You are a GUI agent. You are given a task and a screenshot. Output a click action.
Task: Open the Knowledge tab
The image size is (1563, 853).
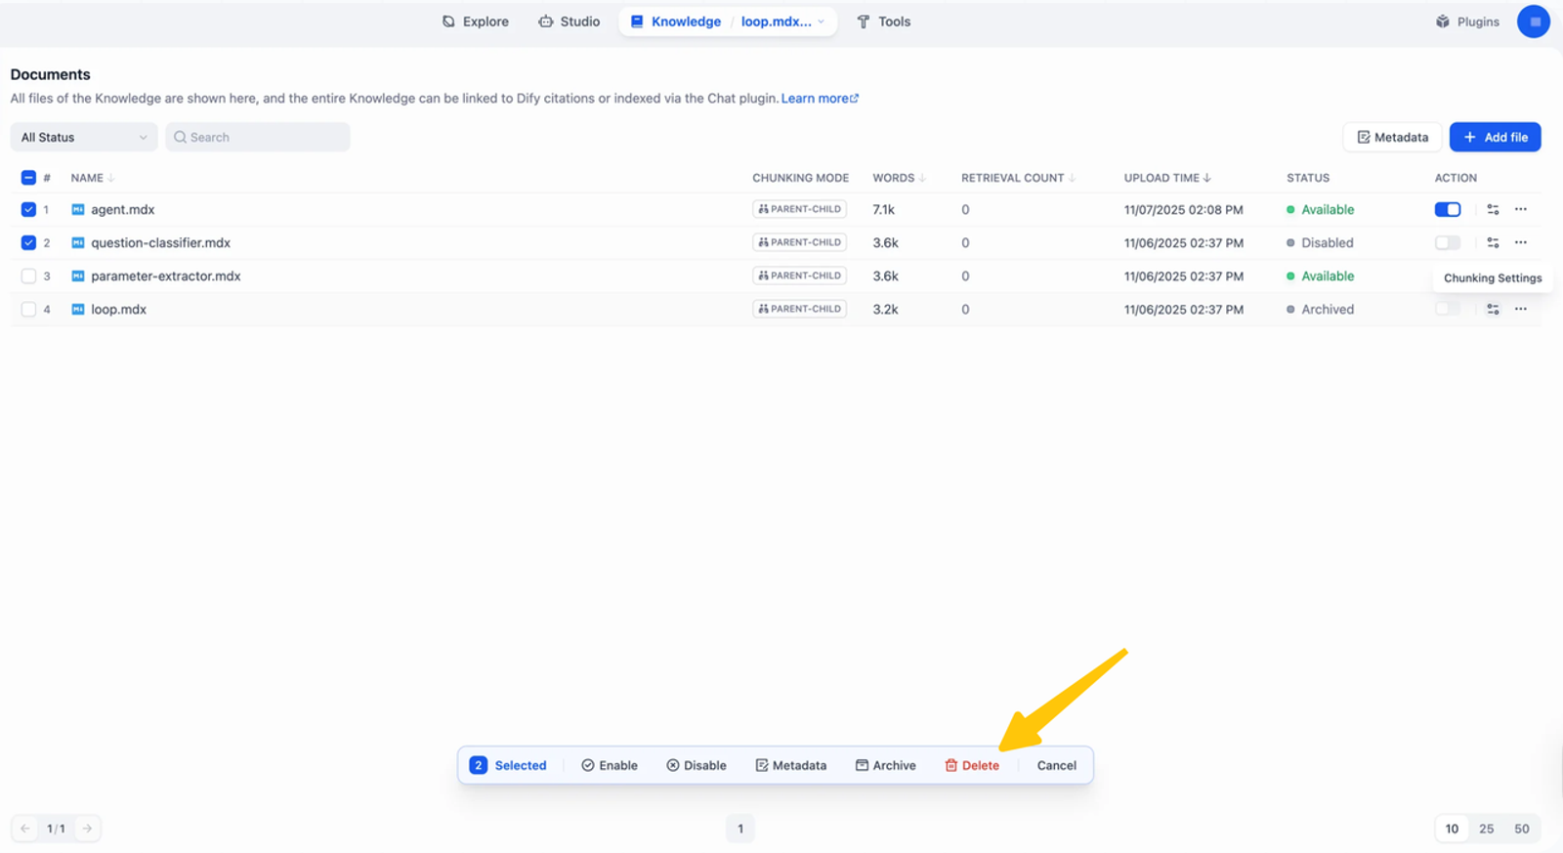click(x=676, y=21)
